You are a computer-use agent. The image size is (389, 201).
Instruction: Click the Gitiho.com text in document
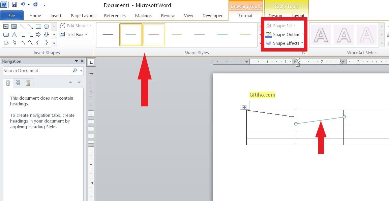[x=262, y=95]
